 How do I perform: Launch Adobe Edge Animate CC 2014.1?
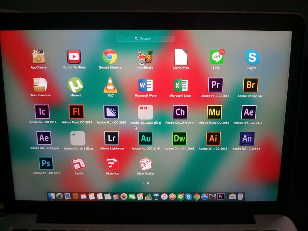click(247, 139)
